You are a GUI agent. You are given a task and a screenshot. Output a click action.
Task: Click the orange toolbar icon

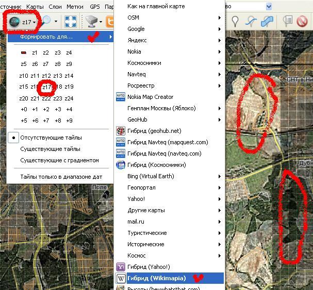click(110, 22)
